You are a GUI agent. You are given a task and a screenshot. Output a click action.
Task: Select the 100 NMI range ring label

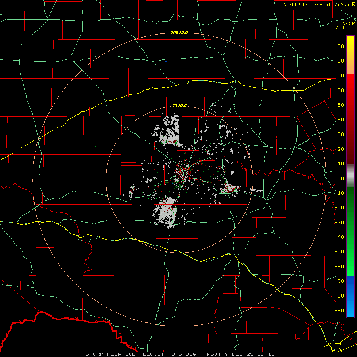[x=179, y=33]
